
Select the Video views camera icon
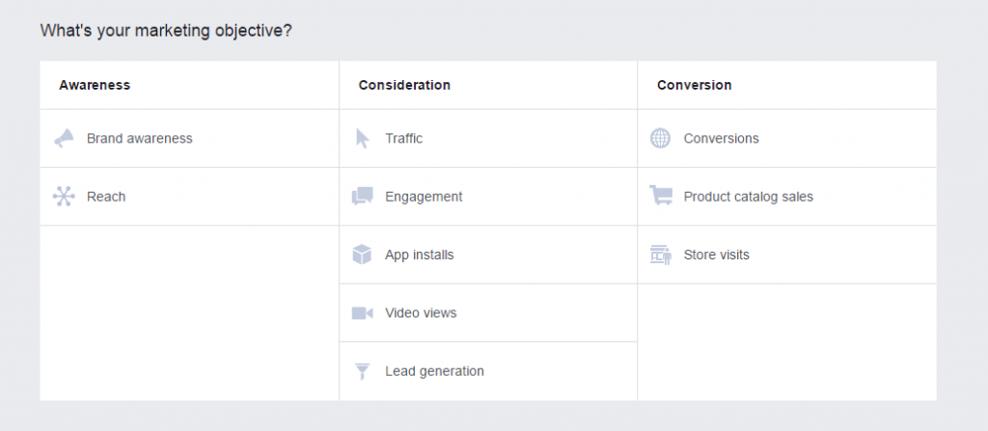pyautogui.click(x=363, y=313)
